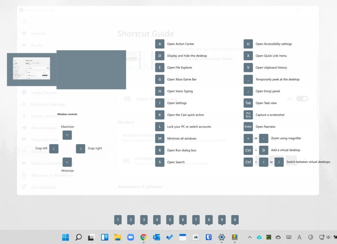Click the minus key tile for magnifier zoom
Viewport: 337px width, 244px height.
point(264,138)
